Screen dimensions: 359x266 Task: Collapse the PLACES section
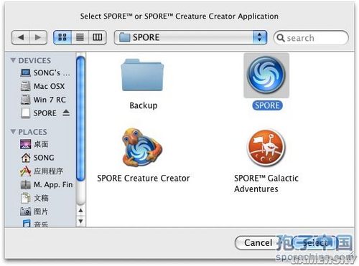click(13, 132)
